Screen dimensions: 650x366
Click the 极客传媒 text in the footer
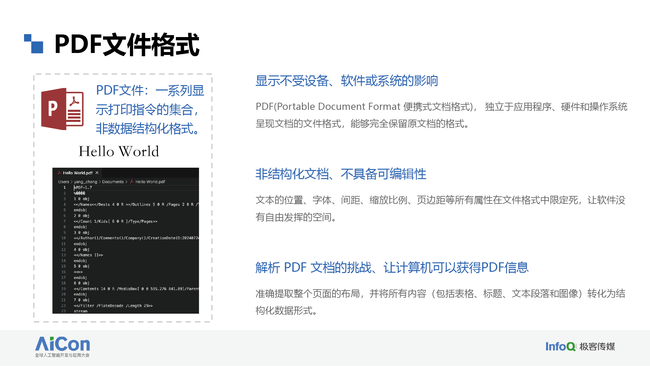(x=597, y=346)
